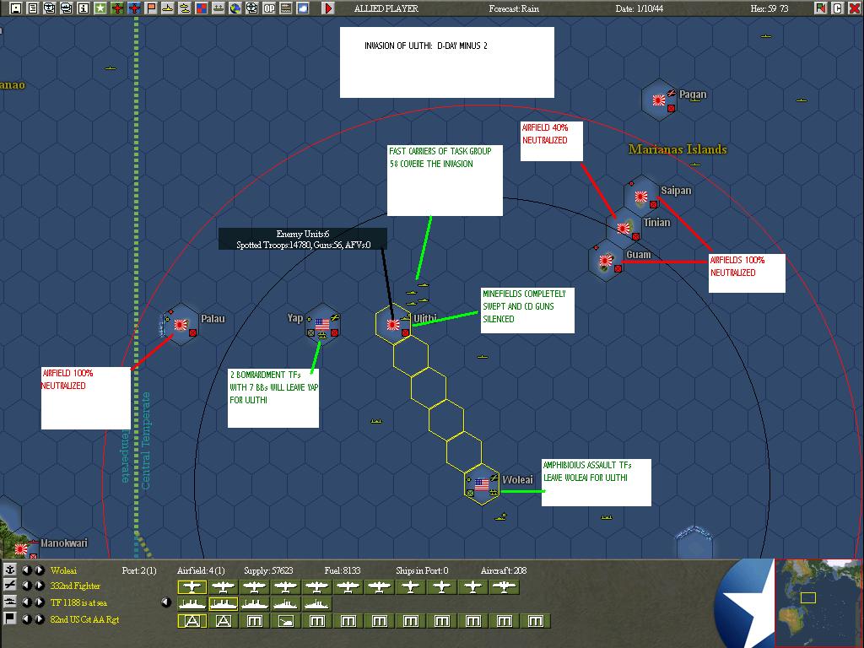Click the anchor base icon in bottom panel

click(x=10, y=570)
